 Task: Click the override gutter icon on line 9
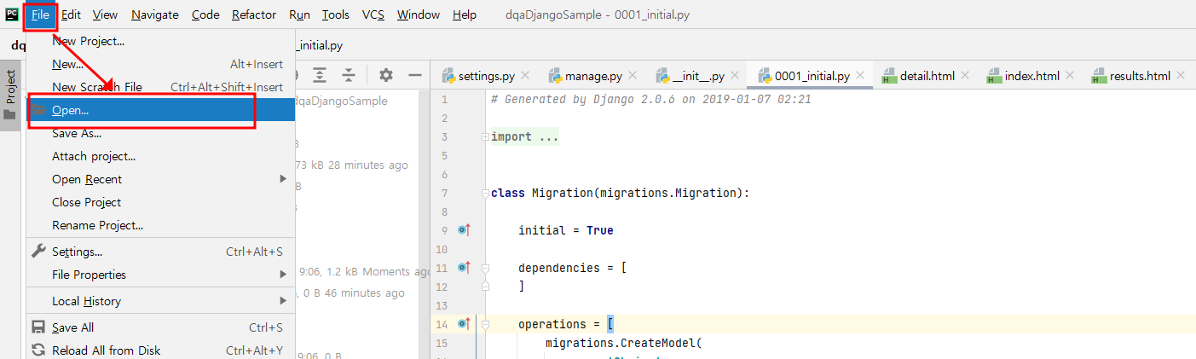pyautogui.click(x=464, y=230)
